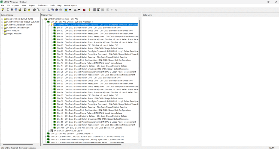Click the Undo arrow toolbar icon
279x149 pixels.
pos(44,10)
